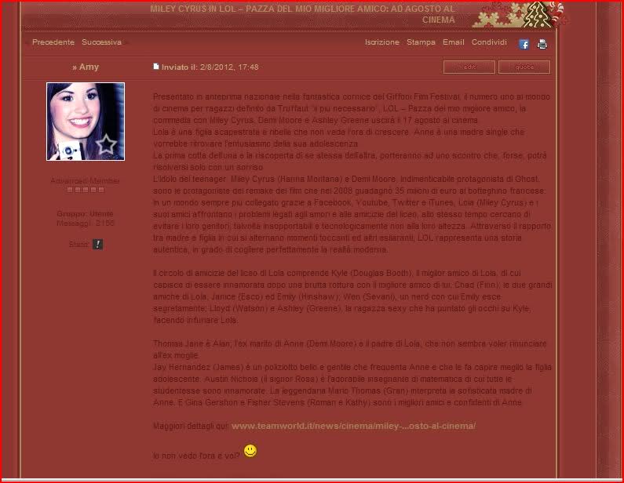624x483 pixels.
Task: Go to Successiva topic
Action: 101,42
